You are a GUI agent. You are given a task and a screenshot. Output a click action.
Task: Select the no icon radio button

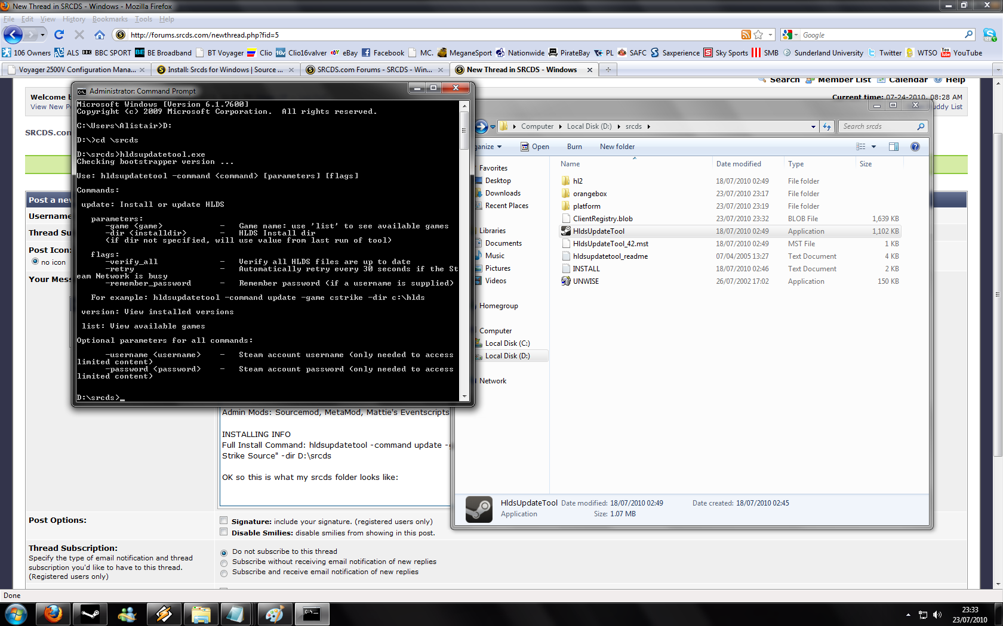click(x=35, y=261)
